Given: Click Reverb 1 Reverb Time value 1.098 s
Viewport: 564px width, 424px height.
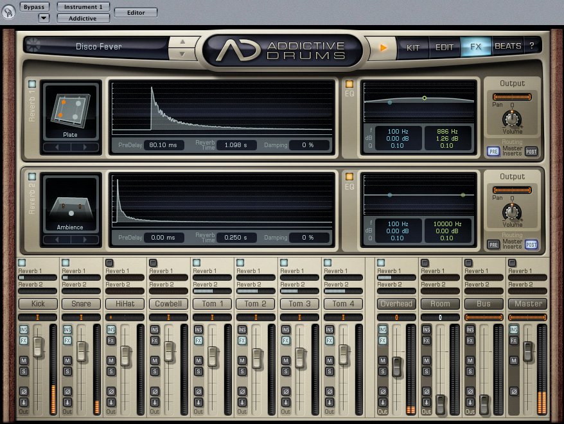Looking at the screenshot, I should coord(236,145).
